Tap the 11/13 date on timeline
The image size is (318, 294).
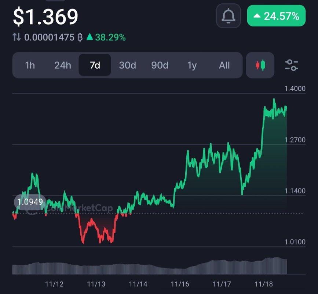(96, 284)
